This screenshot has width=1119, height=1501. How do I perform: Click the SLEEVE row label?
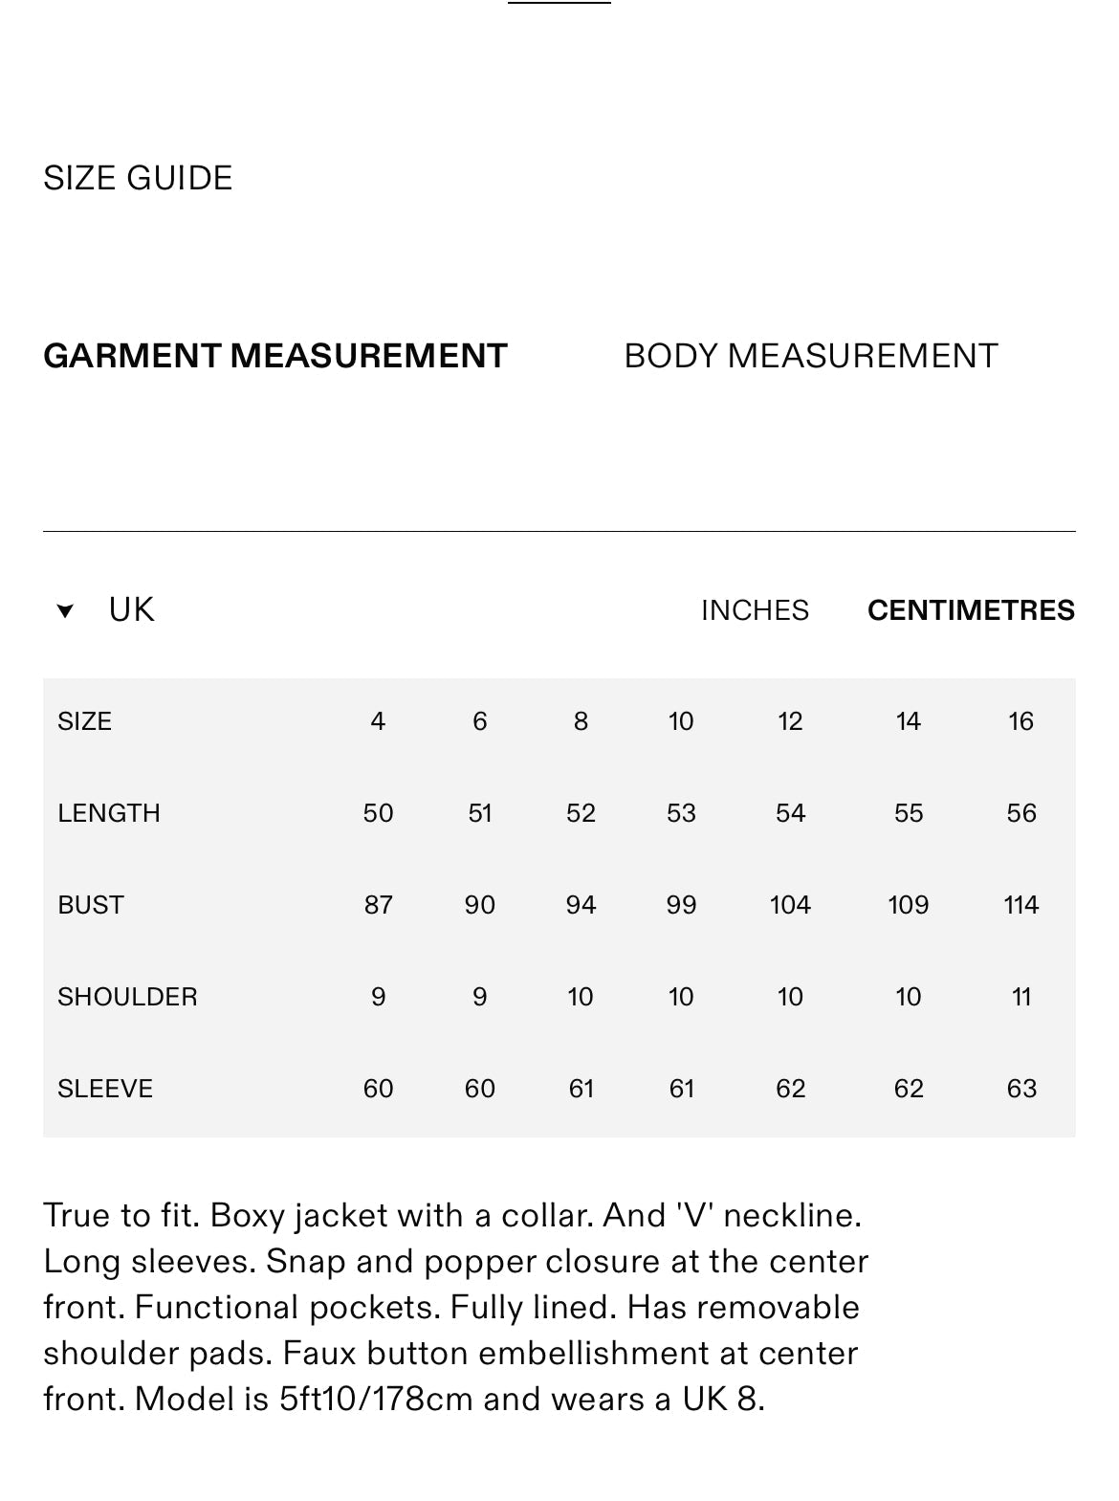point(105,1089)
